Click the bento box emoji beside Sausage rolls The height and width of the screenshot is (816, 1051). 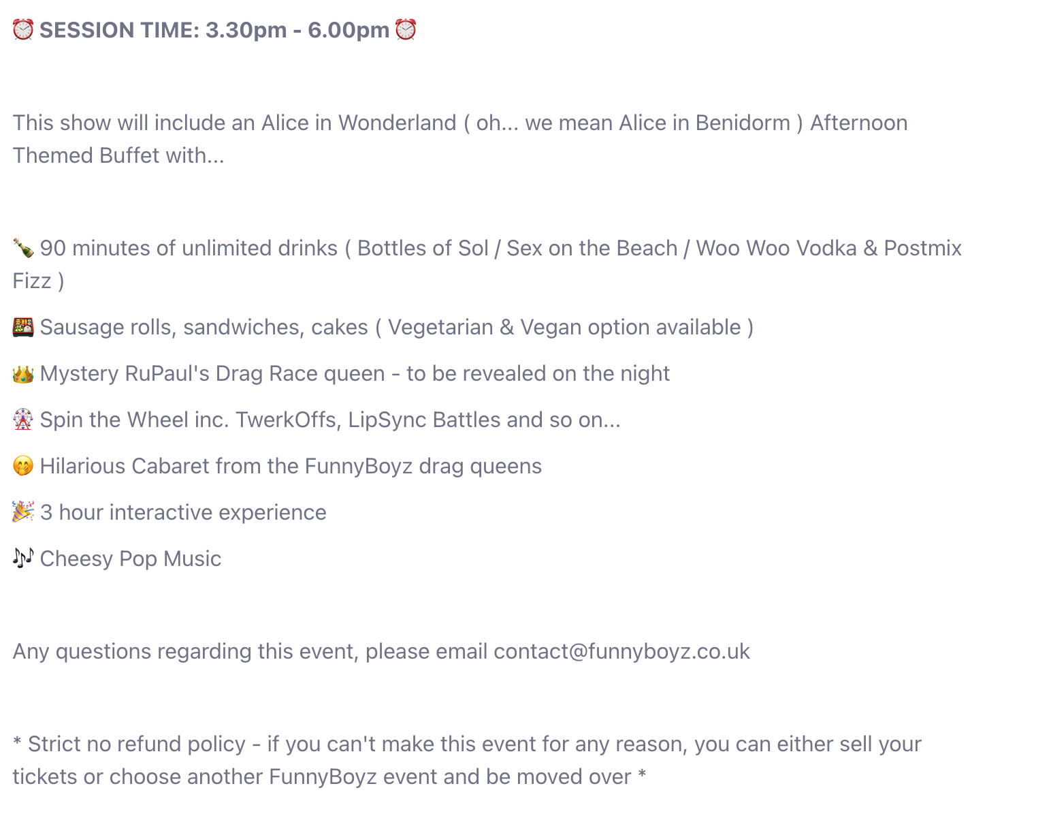[x=23, y=327]
